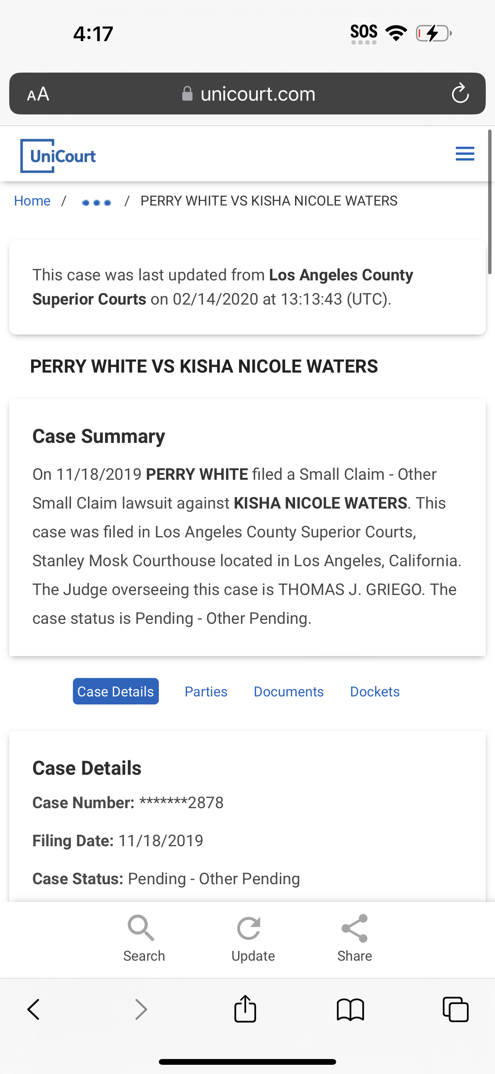Click the page scrollbar on the right
Image resolution: width=495 pixels, height=1074 pixels.
[x=490, y=202]
